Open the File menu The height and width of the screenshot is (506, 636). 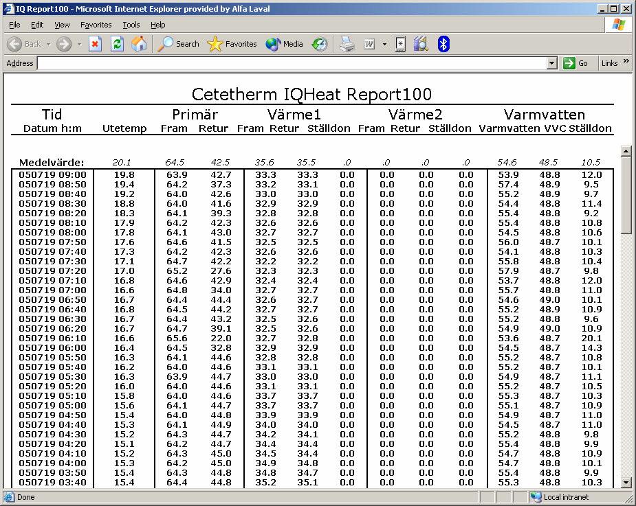(14, 25)
